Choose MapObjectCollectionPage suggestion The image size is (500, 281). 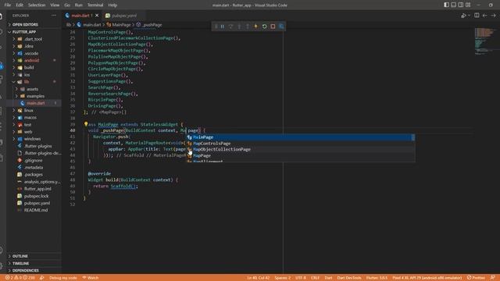(x=301, y=149)
